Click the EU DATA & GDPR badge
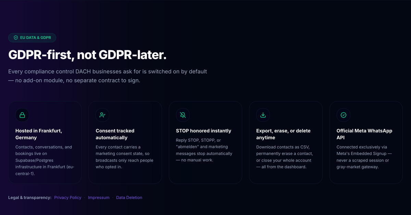Image resolution: width=411 pixels, height=215 pixels. [32, 38]
